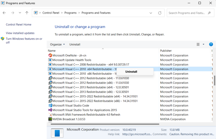The height and width of the screenshot is (139, 216).
Task: Open the recent locations chevron
Action: [20, 13]
